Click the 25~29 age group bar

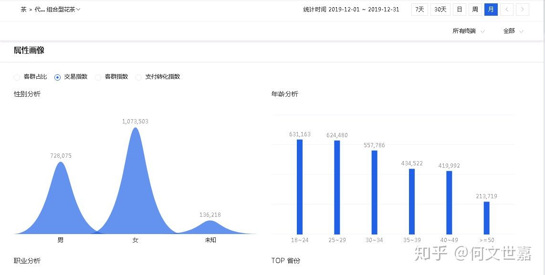pyautogui.click(x=337, y=187)
